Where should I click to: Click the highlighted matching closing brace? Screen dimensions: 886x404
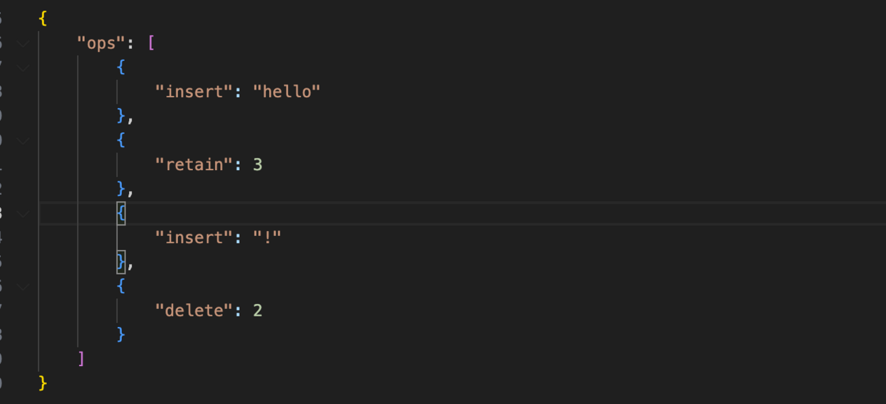[121, 262]
